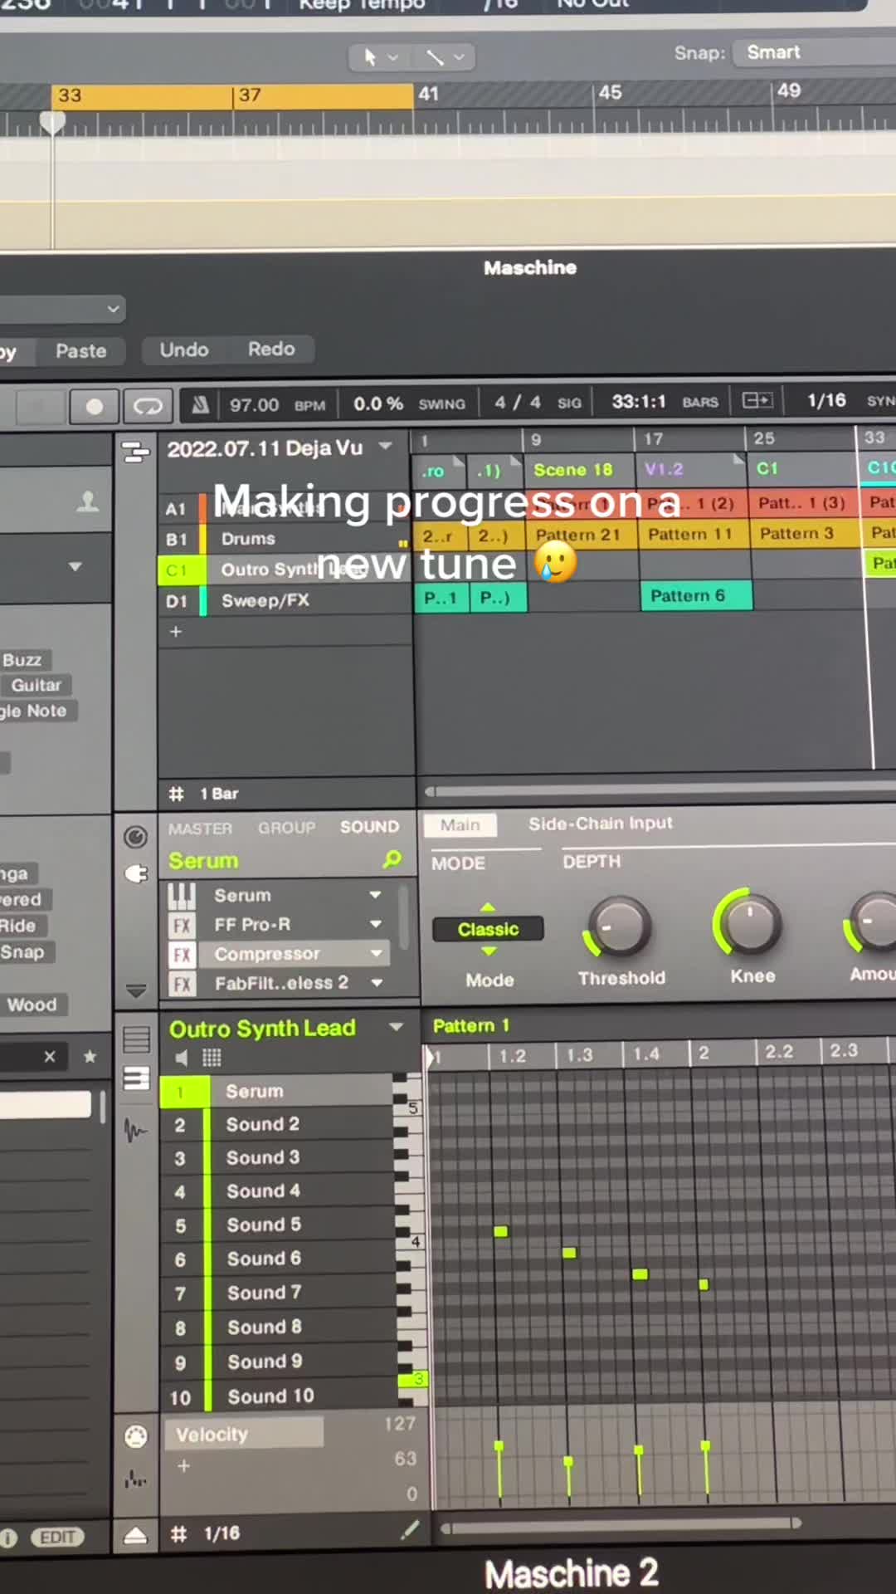Toggle the arranger view icon
Viewport: 896px width, 1594px height.
pos(135,452)
